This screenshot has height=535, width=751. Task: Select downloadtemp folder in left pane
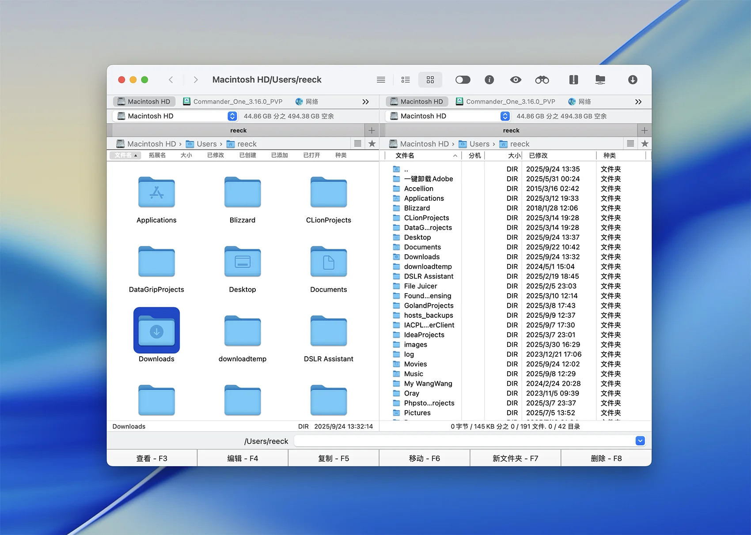[243, 331]
